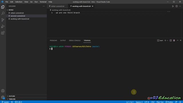The height and width of the screenshot is (103, 183).
Task: Click the eye icon in the status bar
Action: click(12, 102)
